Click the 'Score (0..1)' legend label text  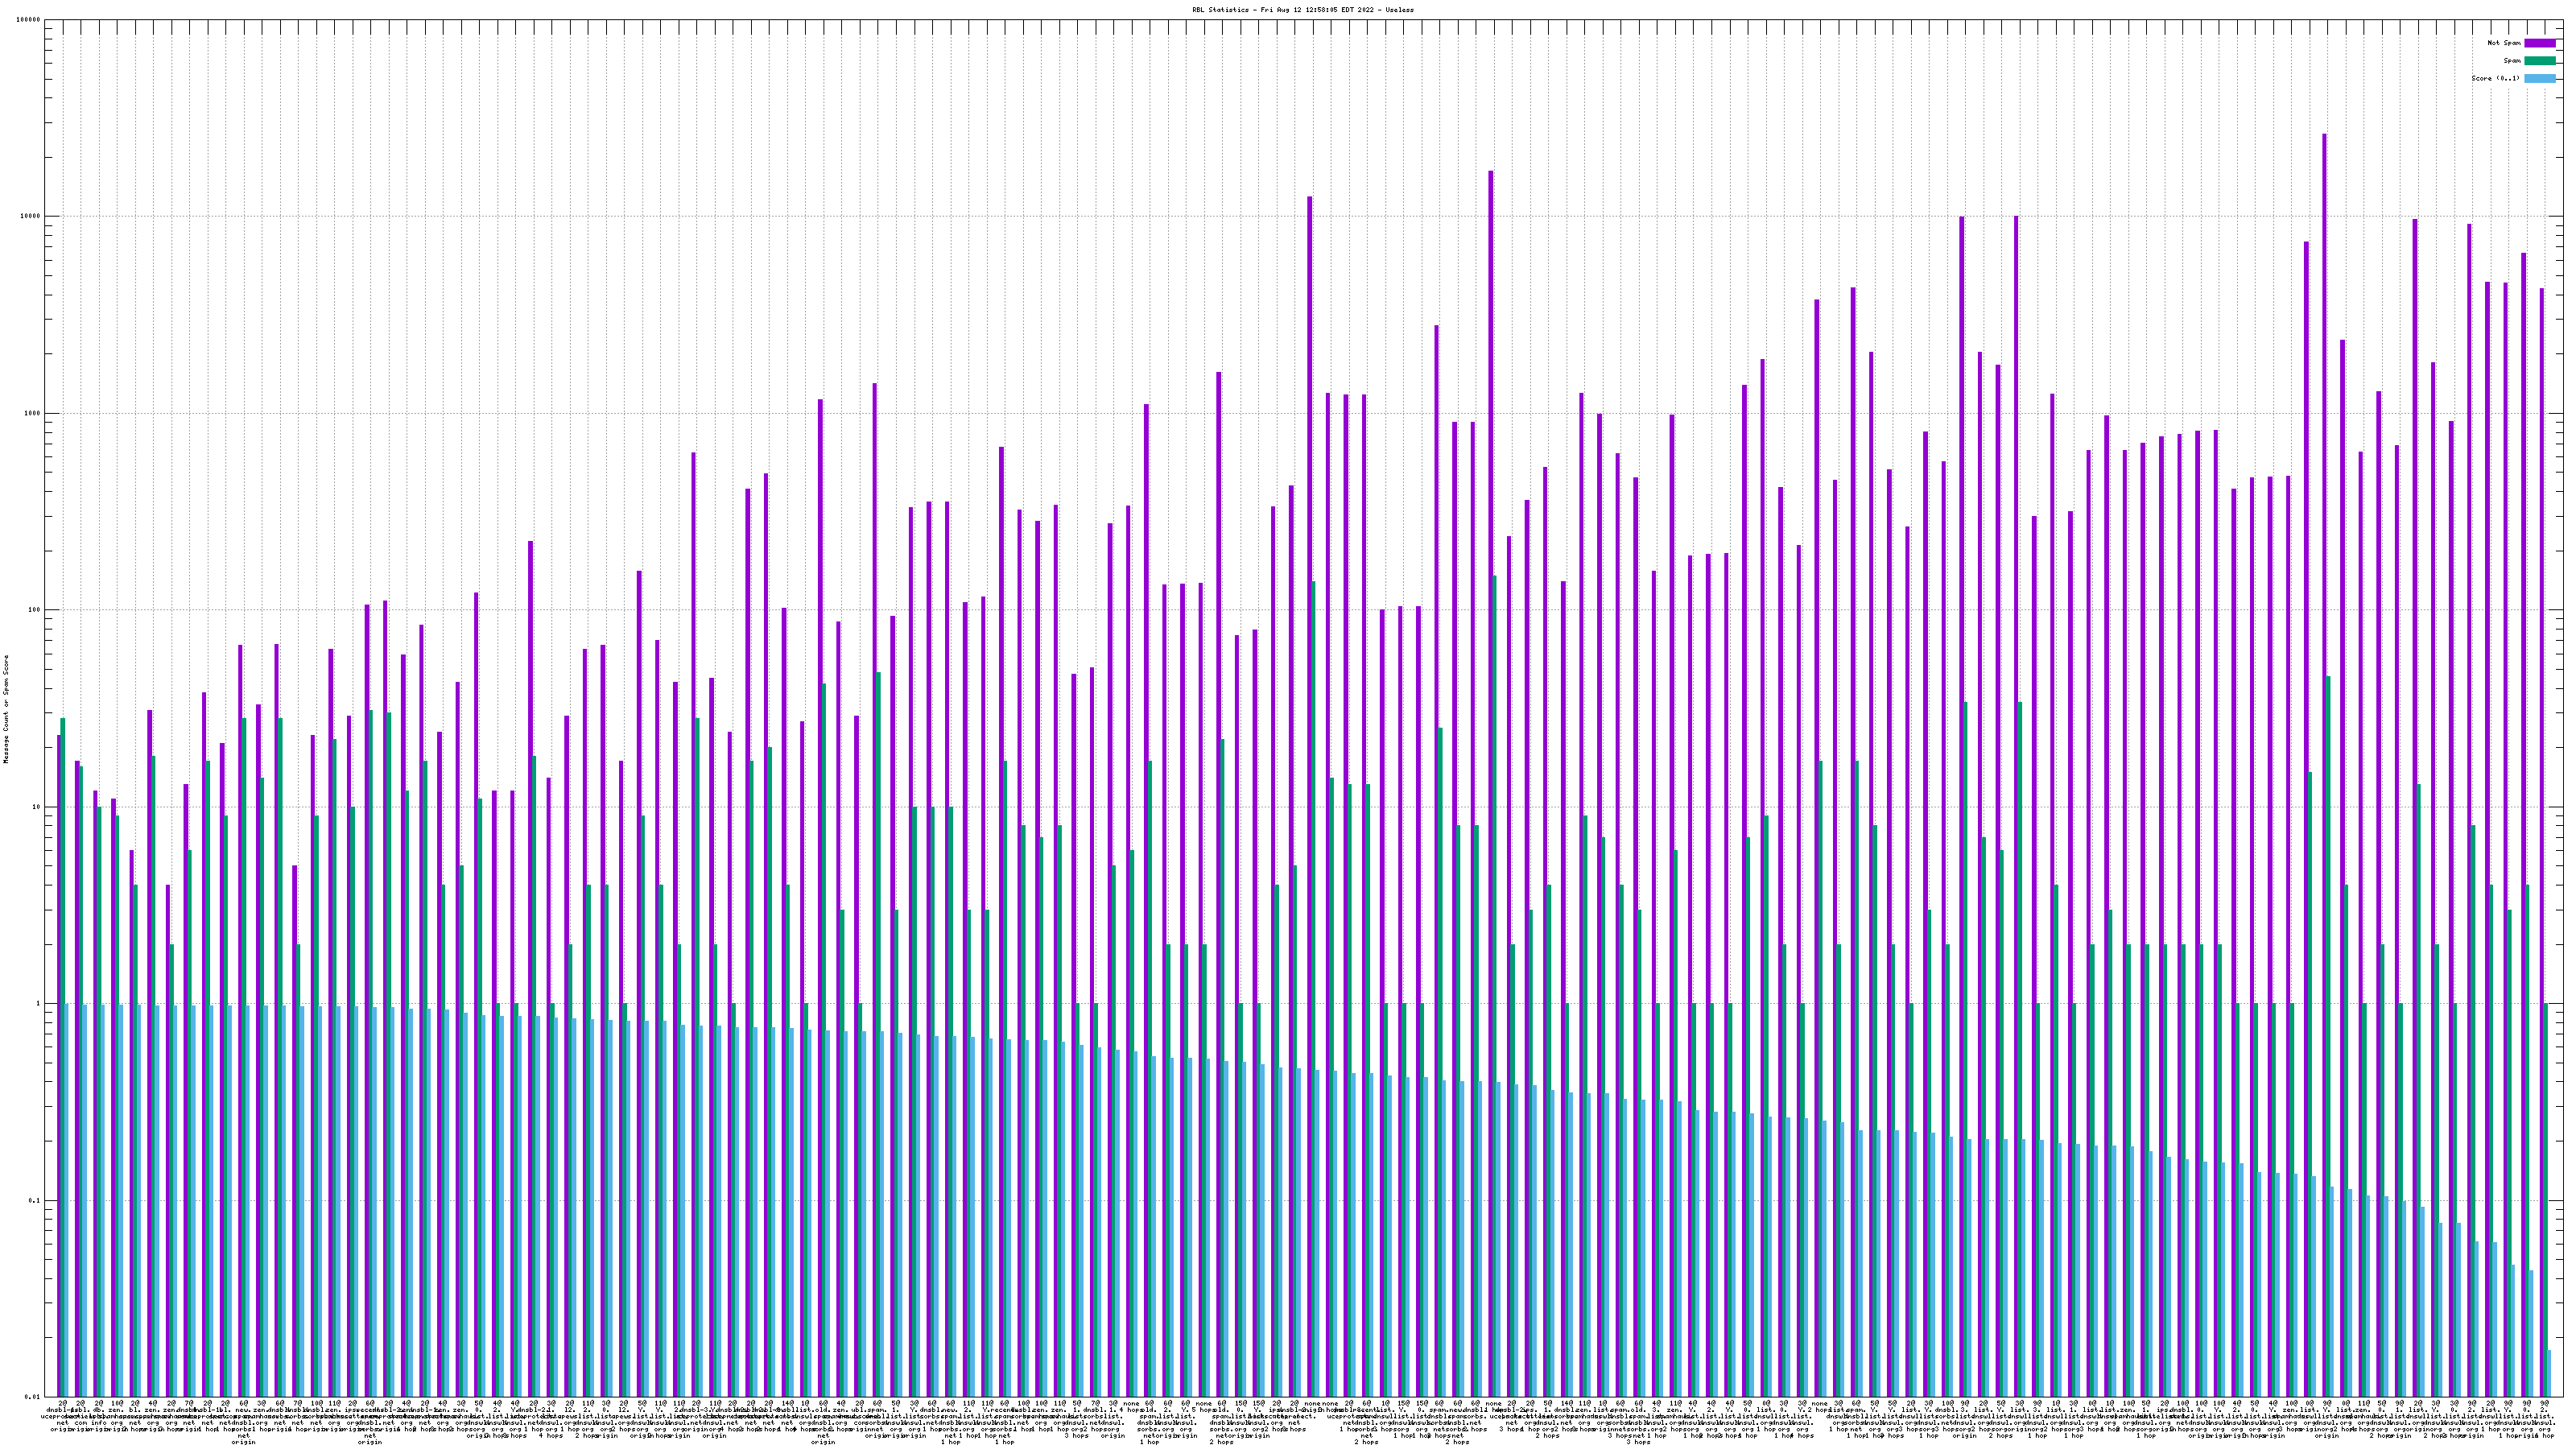(2495, 78)
